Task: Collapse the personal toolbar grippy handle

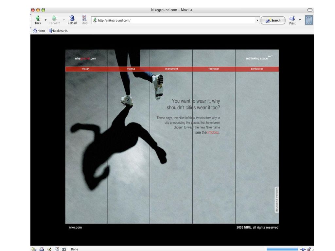Action: point(31,30)
